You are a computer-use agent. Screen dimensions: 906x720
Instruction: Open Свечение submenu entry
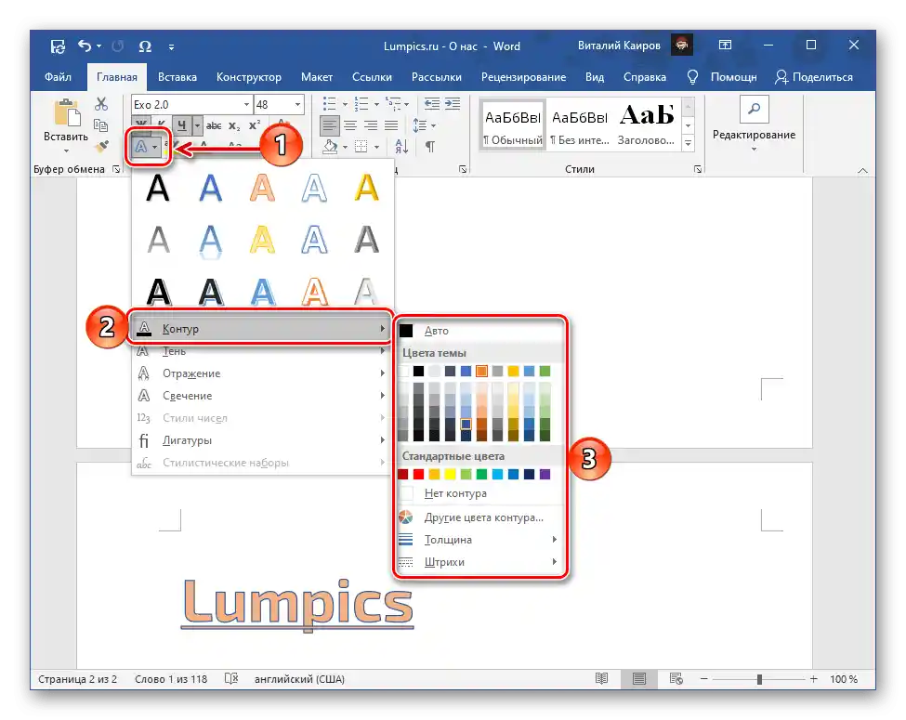261,396
